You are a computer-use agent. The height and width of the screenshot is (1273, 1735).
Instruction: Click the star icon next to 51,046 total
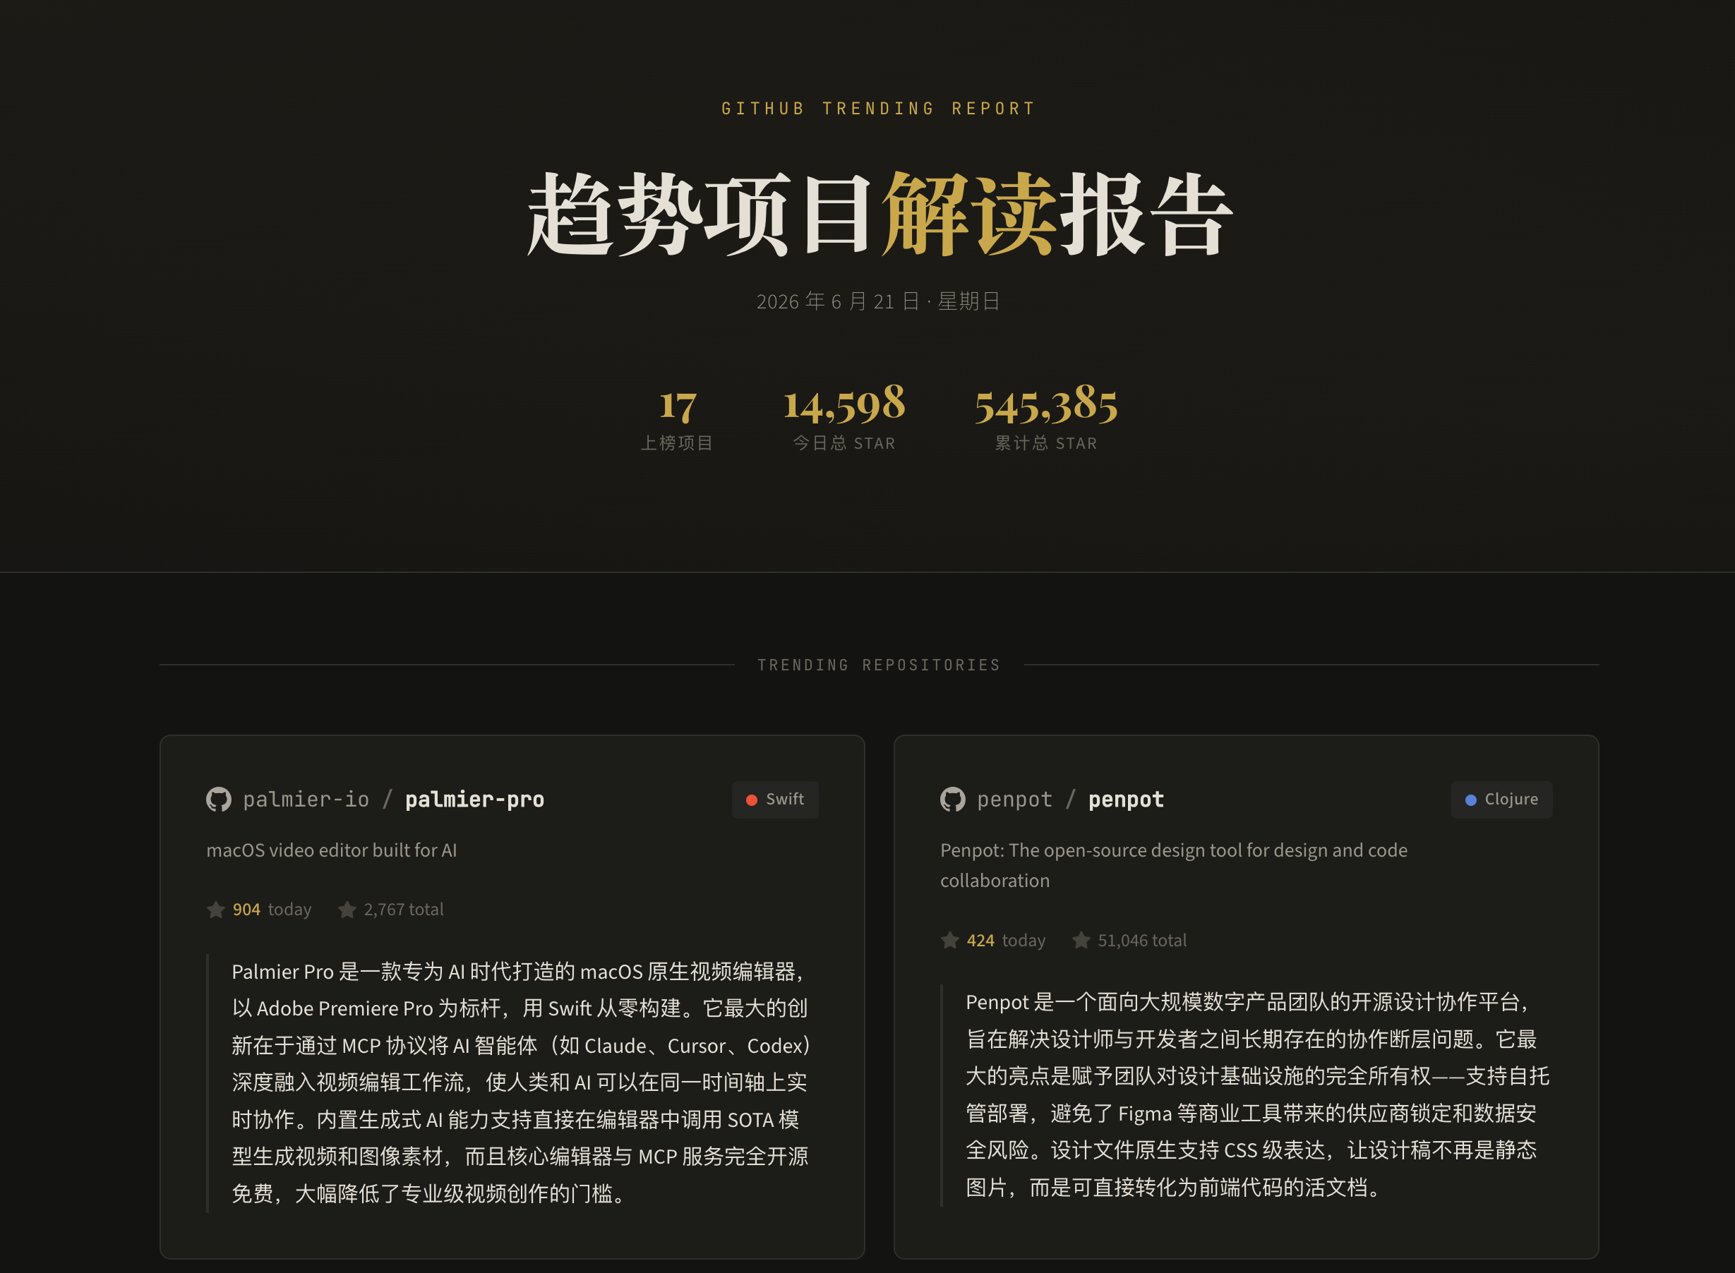1081,940
